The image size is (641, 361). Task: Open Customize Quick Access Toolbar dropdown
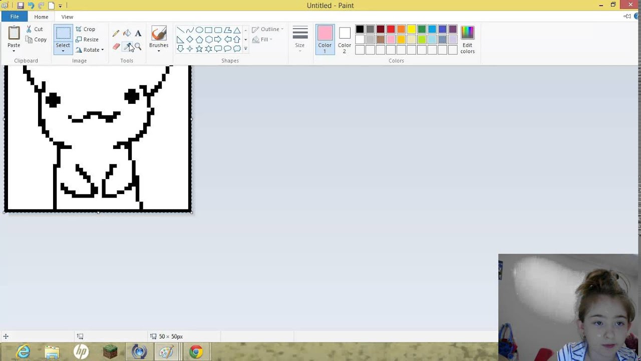click(x=60, y=6)
